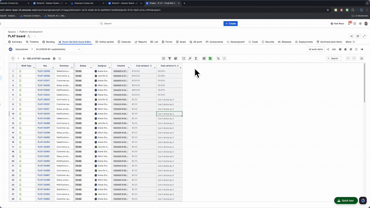Click the Create button
This screenshot has width=370, height=208.
pos(230,23)
